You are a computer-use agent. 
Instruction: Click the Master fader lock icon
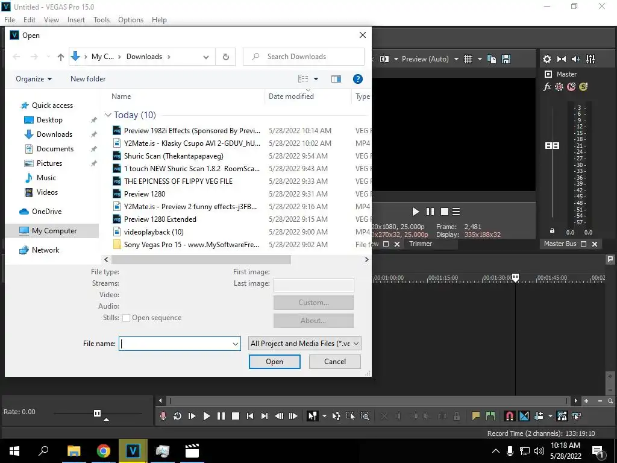click(x=552, y=231)
